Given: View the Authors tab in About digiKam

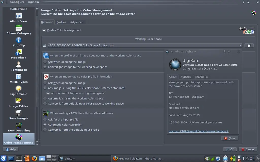Looking at the screenshot, I should tap(186, 77).
